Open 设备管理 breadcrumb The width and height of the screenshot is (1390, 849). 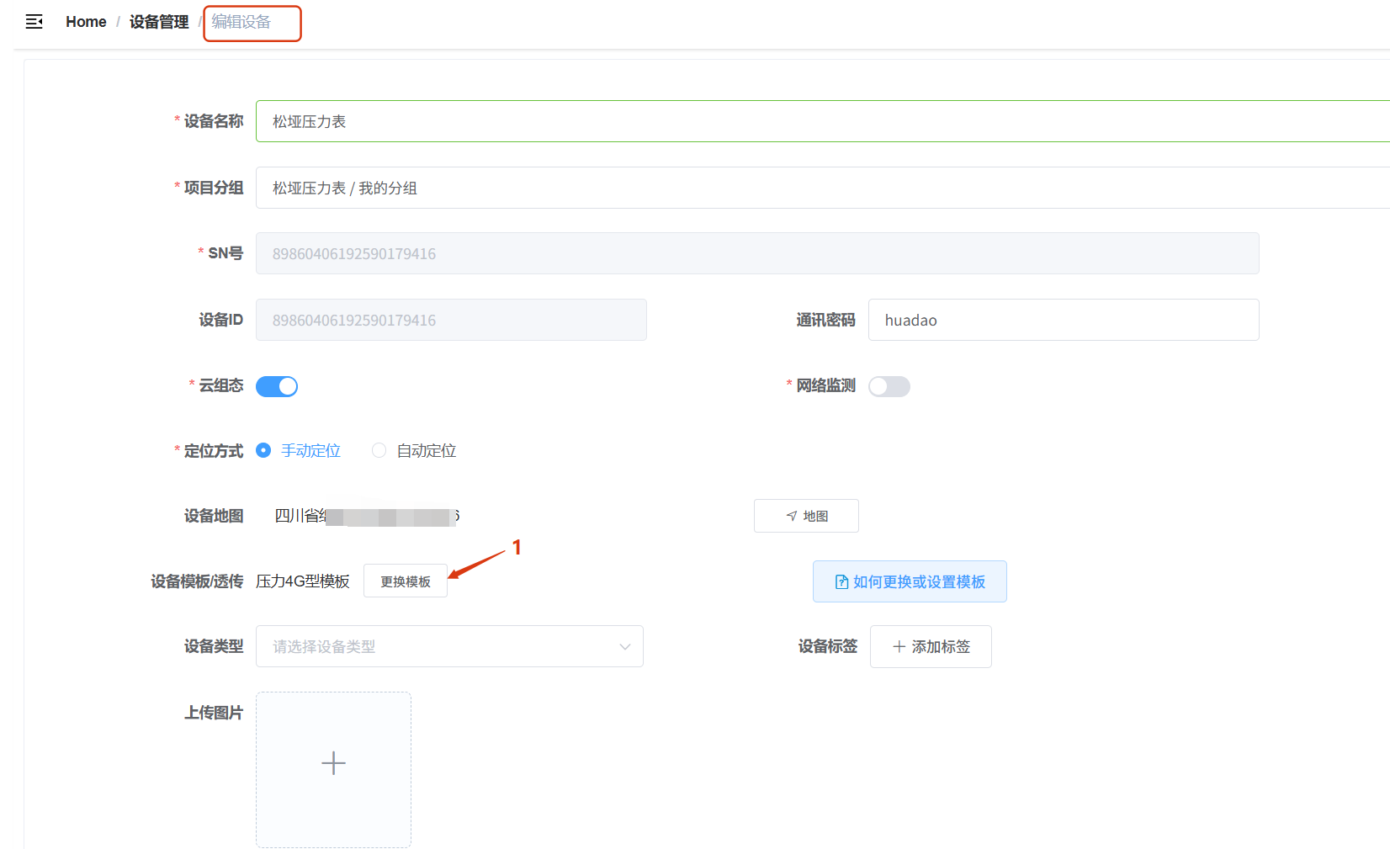159,22
